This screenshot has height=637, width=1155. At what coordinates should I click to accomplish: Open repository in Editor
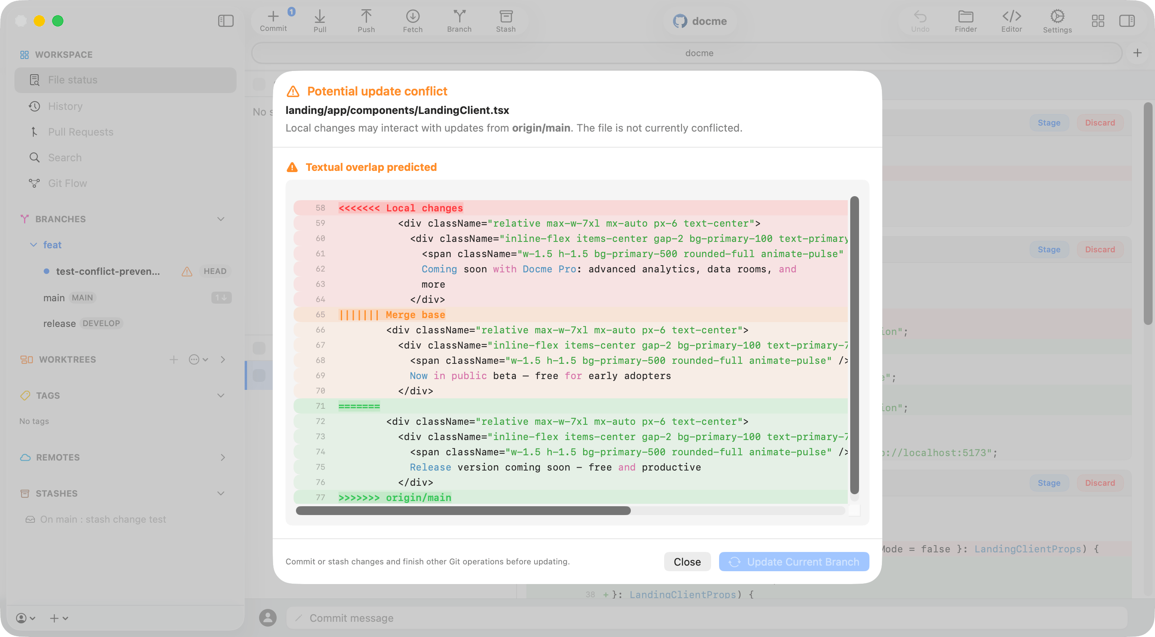(1011, 21)
